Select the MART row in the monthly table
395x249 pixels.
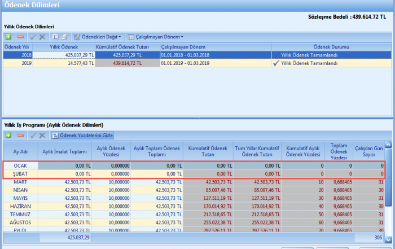[x=20, y=182]
